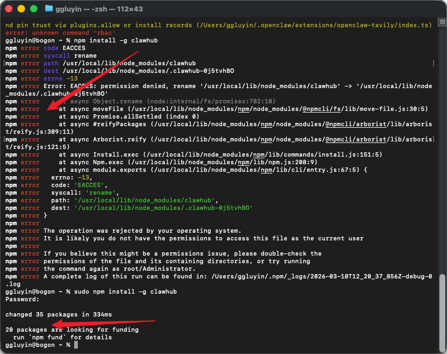Click the folder proxy icon in title bar
This screenshot has height=354, width=447.
[x=49, y=9]
